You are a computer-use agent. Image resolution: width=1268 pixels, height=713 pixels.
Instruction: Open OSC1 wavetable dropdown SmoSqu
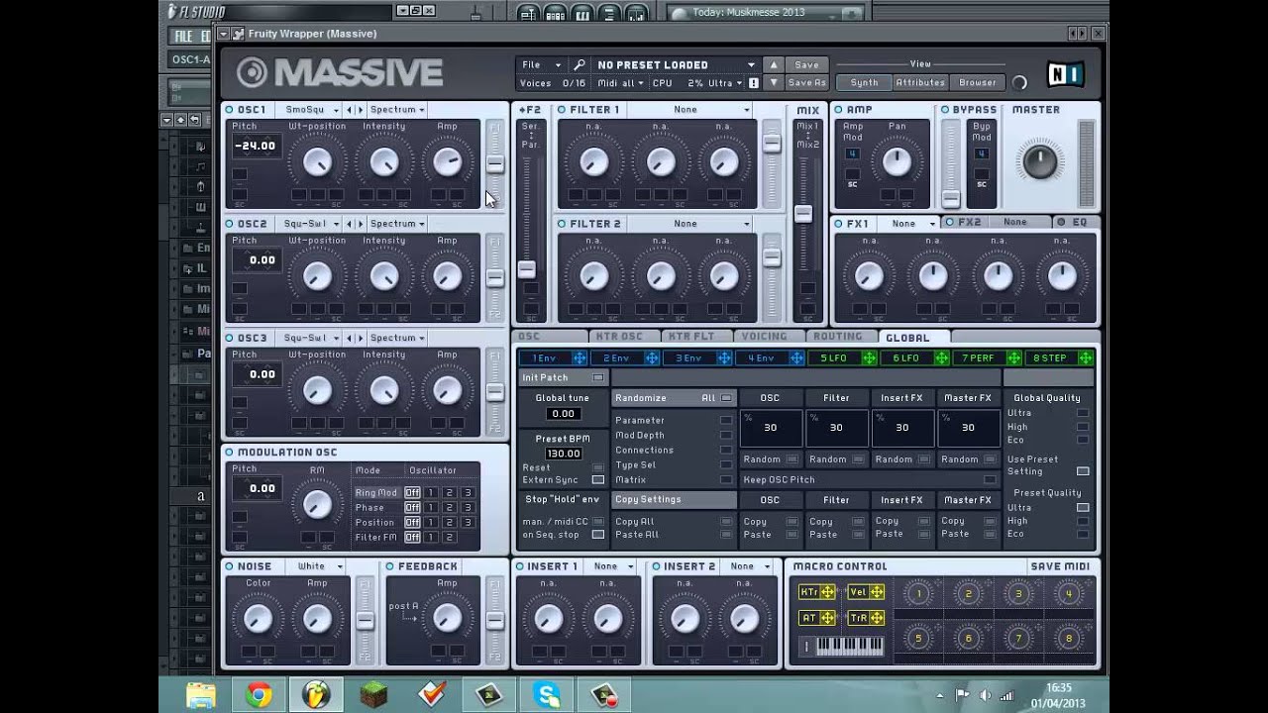tap(309, 110)
